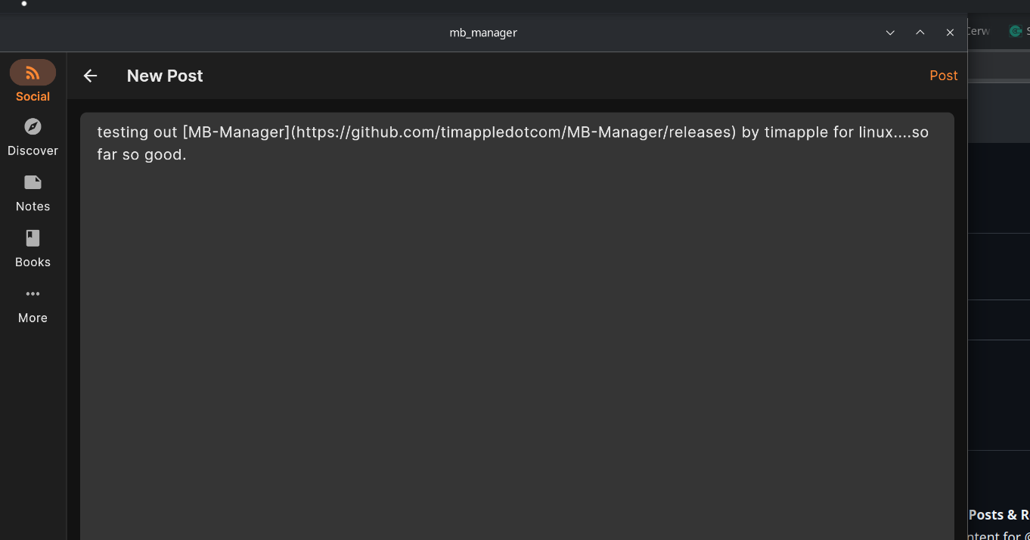Maximize window with the up chevron
The image size is (1030, 540).
point(920,33)
